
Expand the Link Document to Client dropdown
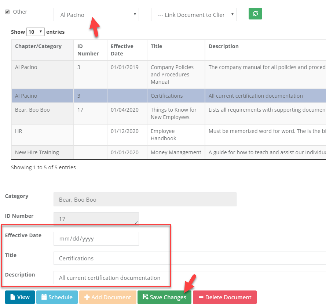coord(194,15)
